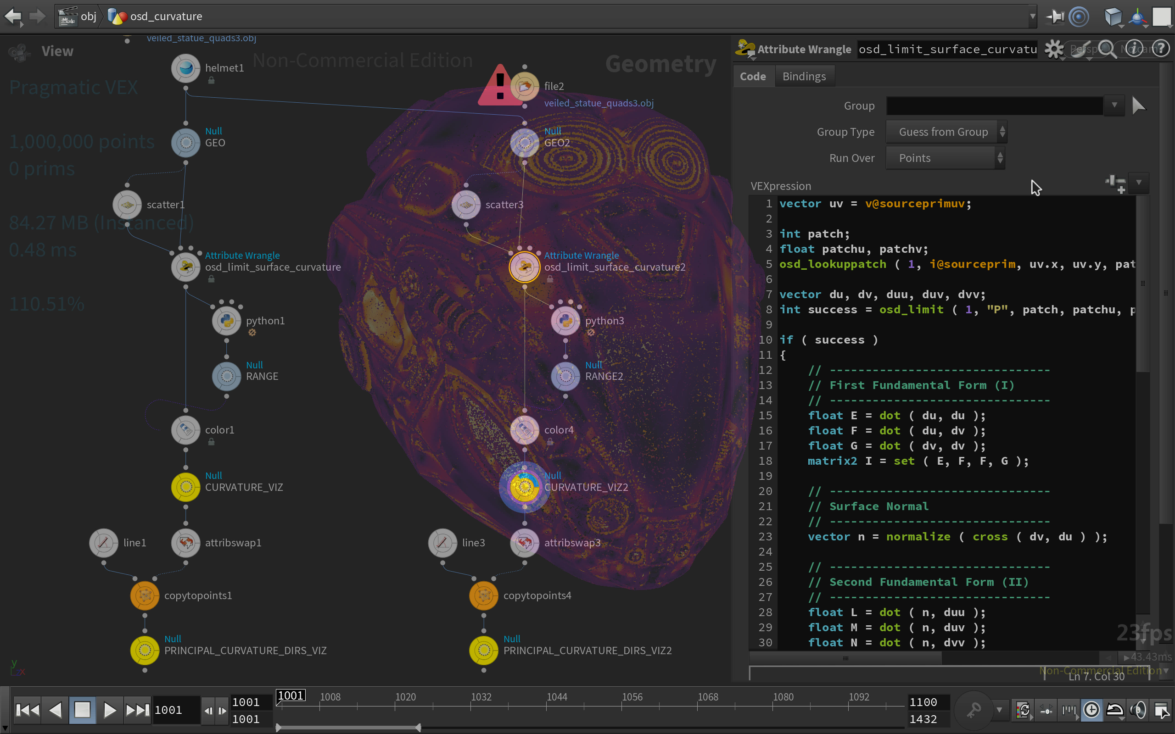1175x734 pixels.
Task: Click the end frame 1100 field
Action: (x=924, y=702)
